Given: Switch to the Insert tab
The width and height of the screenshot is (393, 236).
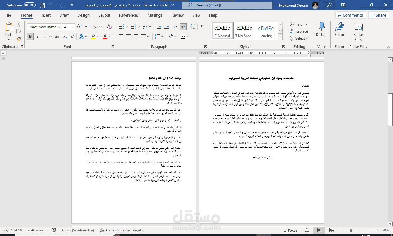Looking at the screenshot, I should [46, 15].
